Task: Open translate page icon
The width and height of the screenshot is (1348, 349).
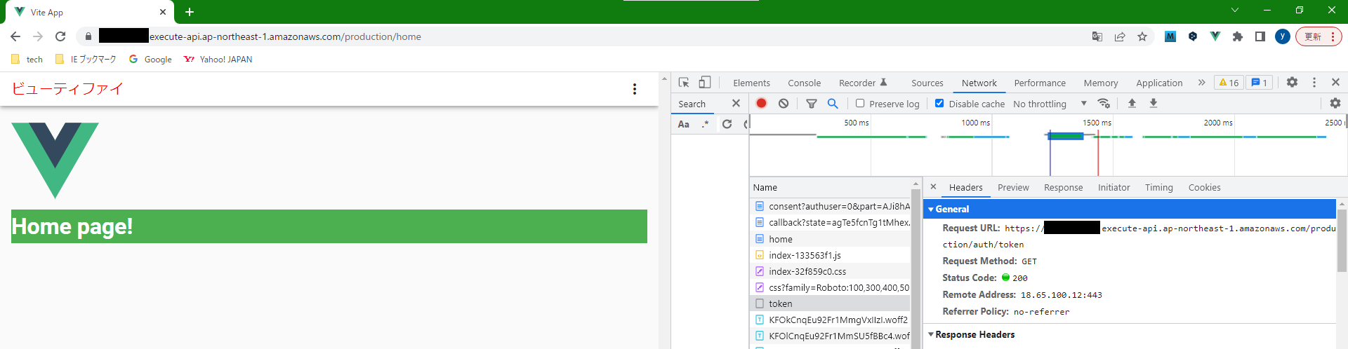Action: point(1097,36)
